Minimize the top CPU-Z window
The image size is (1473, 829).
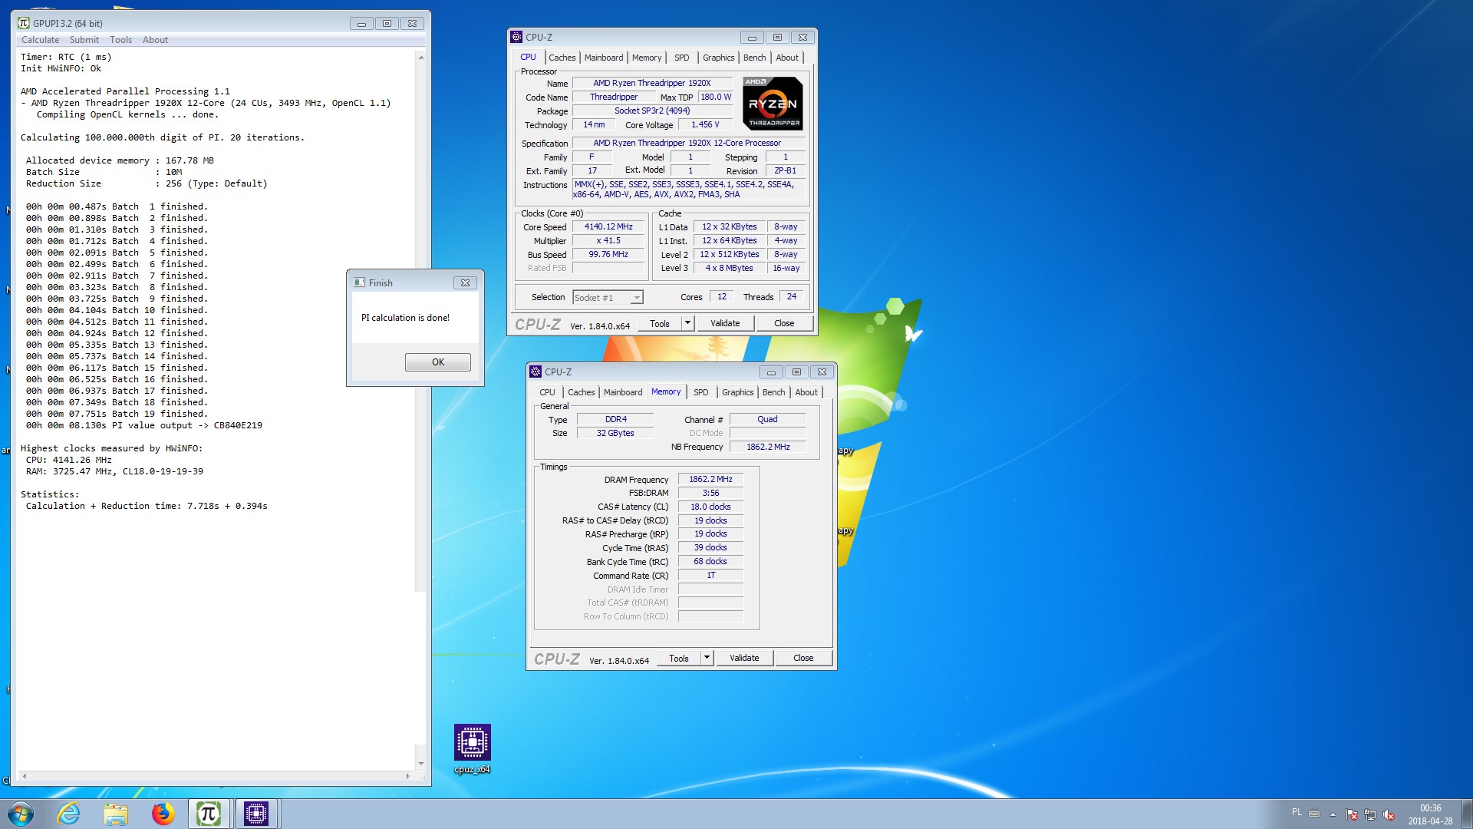point(752,38)
